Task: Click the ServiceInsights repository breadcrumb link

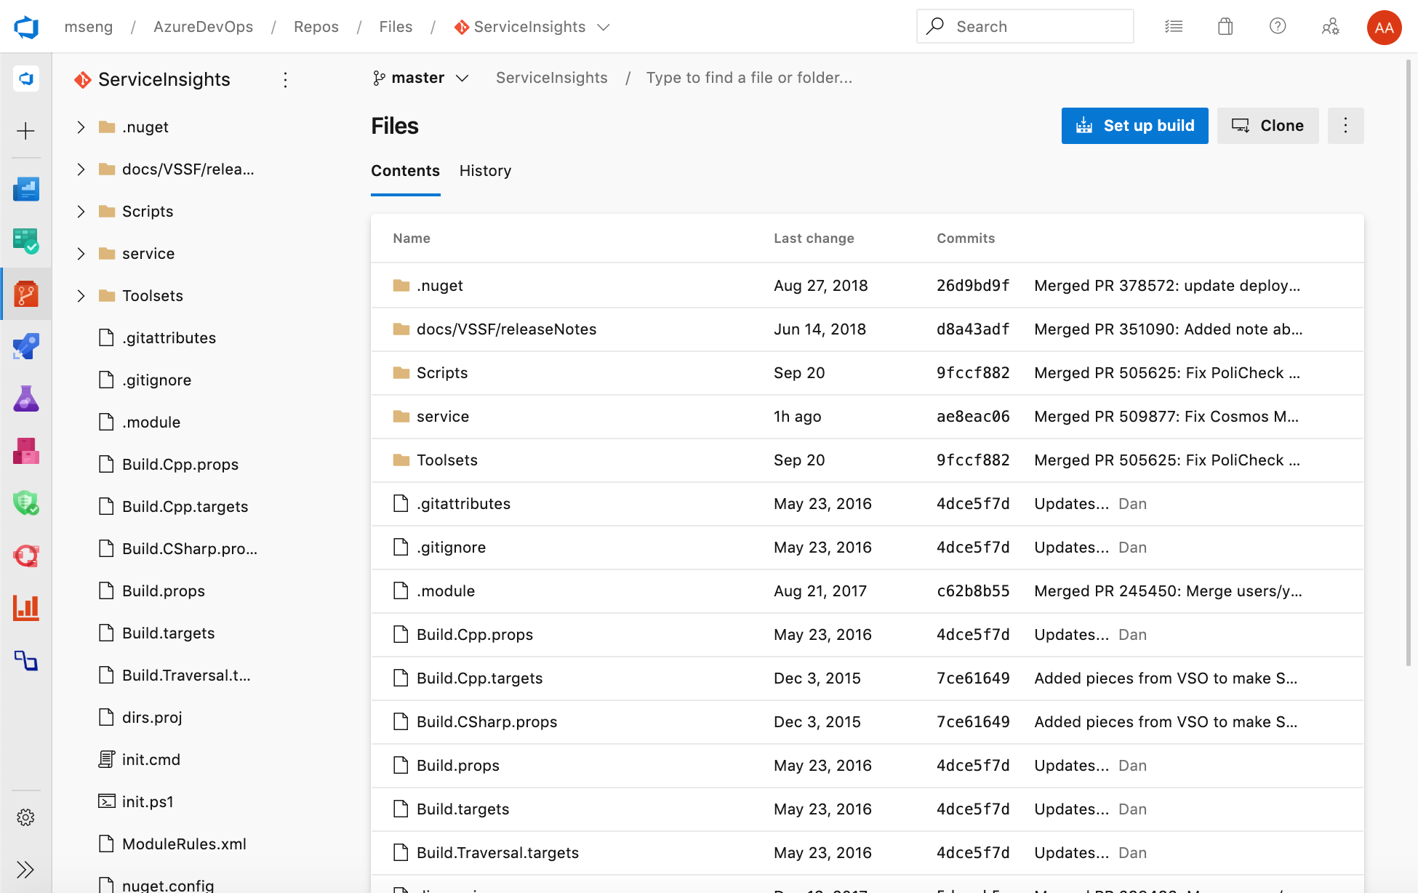Action: (552, 77)
